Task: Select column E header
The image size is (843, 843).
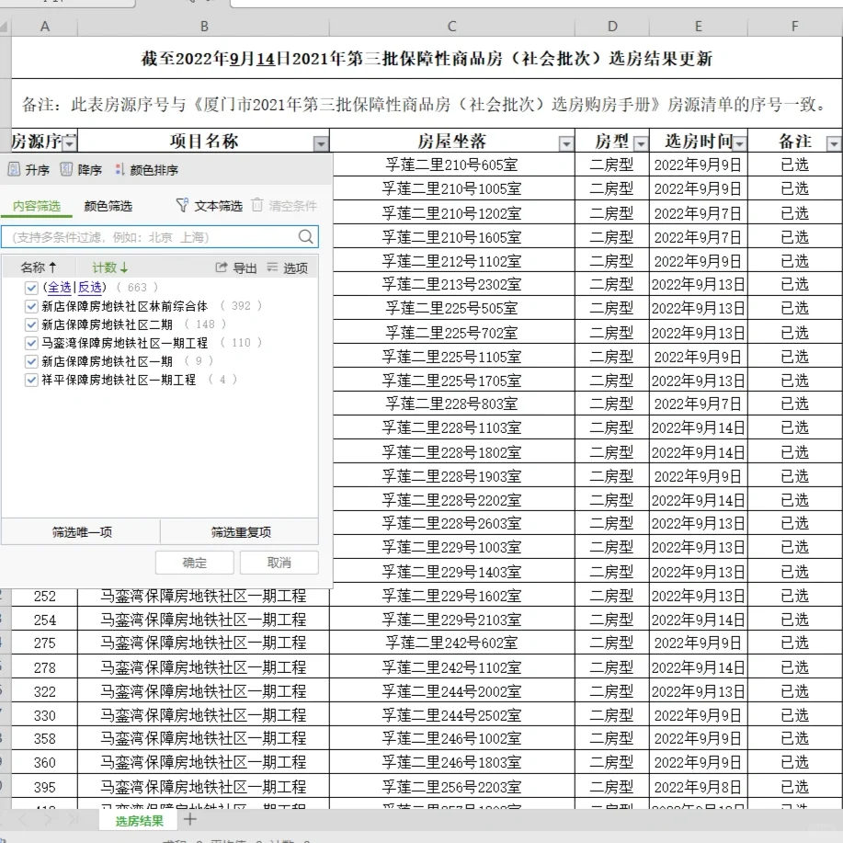Action: [699, 27]
